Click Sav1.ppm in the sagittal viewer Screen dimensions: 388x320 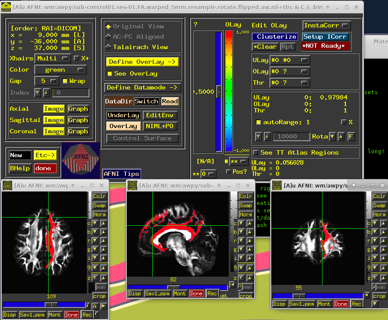pos(157,294)
